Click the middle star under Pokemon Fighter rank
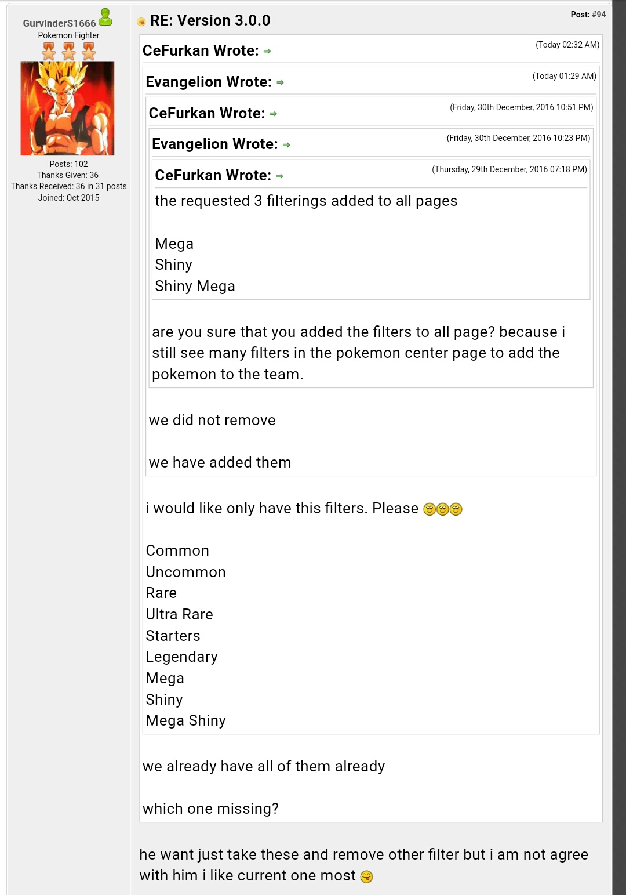 68,52
